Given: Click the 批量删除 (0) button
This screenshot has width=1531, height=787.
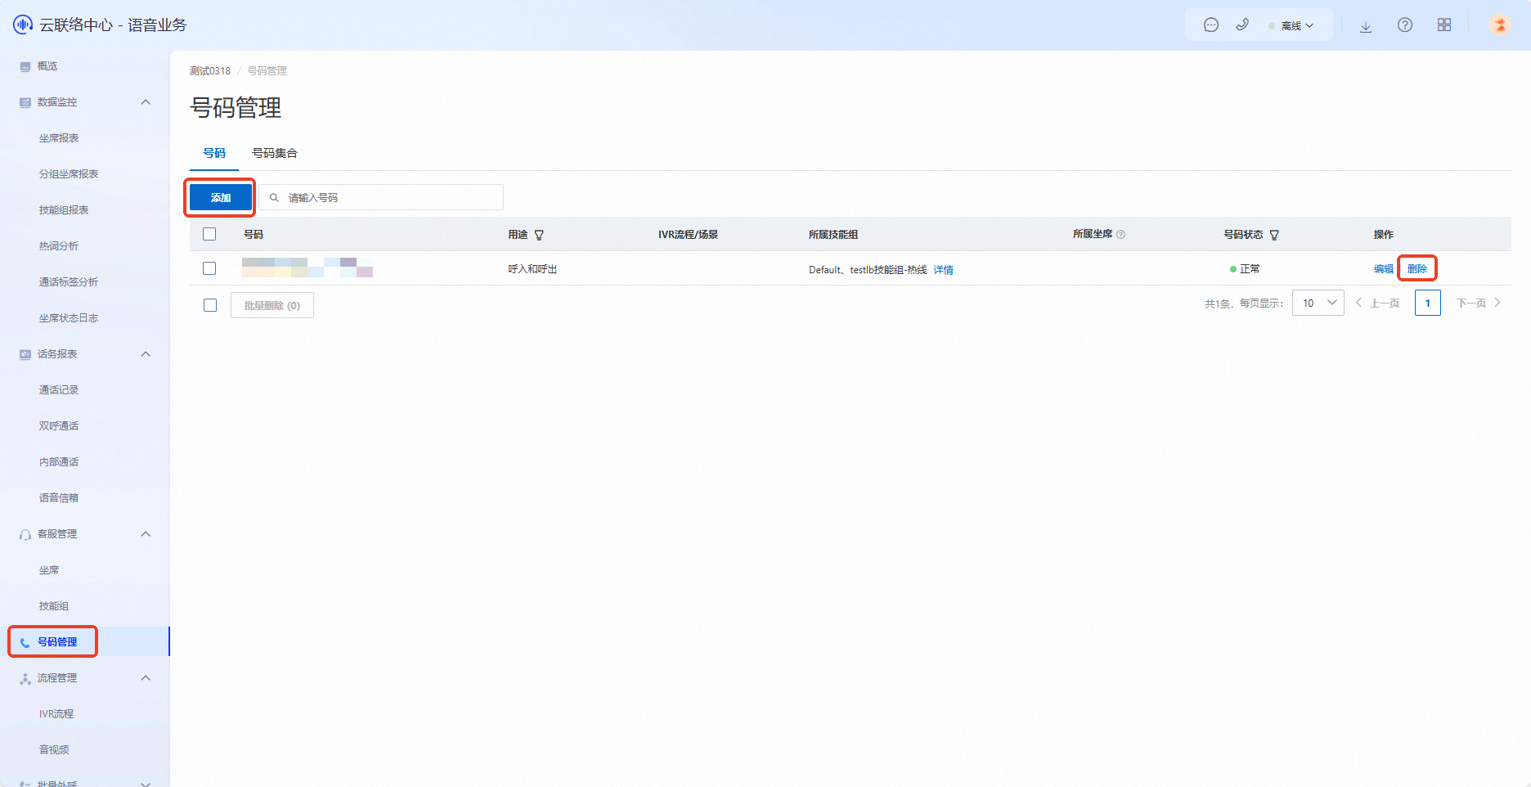Looking at the screenshot, I should point(272,305).
